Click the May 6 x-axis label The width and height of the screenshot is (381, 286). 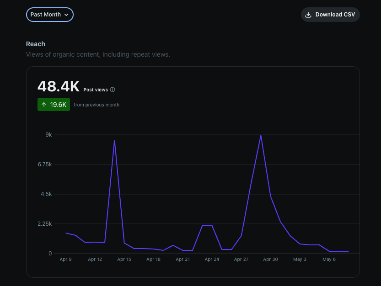point(329,260)
